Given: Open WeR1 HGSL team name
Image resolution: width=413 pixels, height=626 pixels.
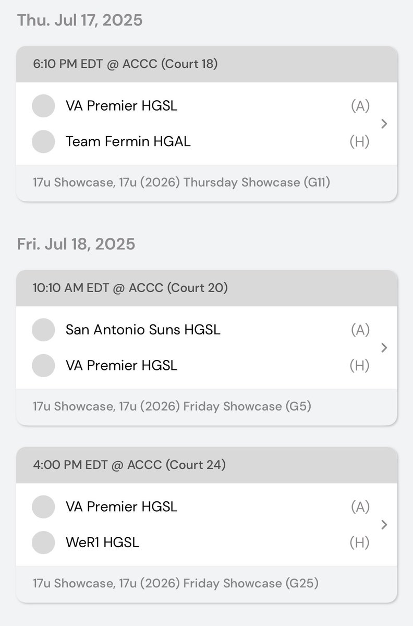Looking at the screenshot, I should pyautogui.click(x=102, y=543).
